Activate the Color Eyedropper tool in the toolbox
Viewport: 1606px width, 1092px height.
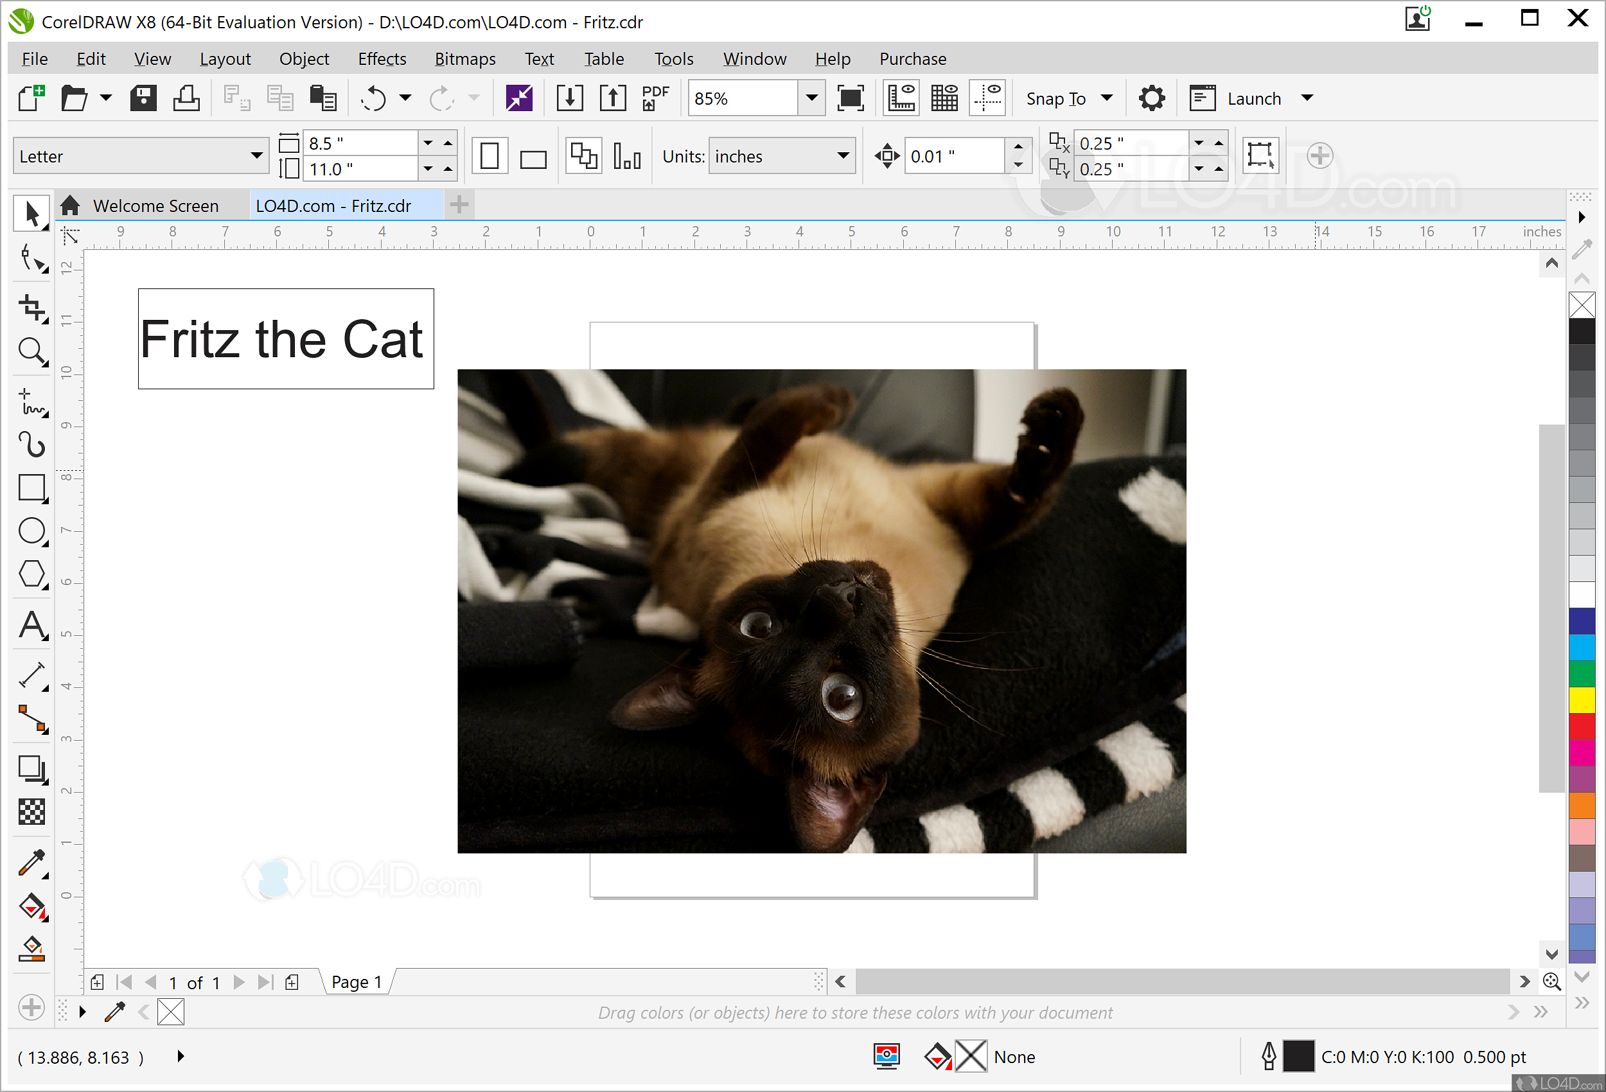click(x=31, y=863)
